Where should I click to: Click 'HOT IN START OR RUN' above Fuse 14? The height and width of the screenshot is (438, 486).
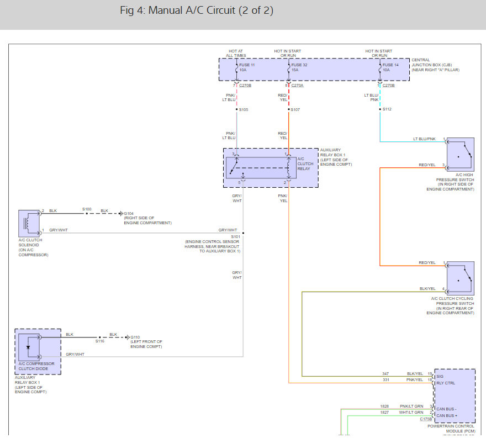(x=379, y=54)
